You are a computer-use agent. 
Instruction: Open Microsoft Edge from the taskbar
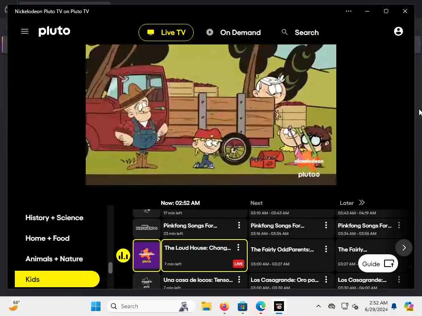tap(260, 306)
